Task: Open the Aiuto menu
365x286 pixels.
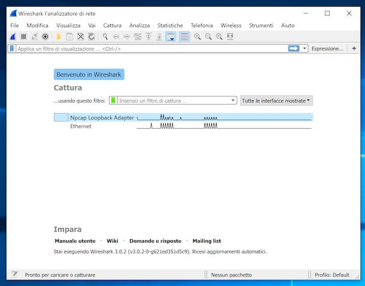Action: pos(288,25)
